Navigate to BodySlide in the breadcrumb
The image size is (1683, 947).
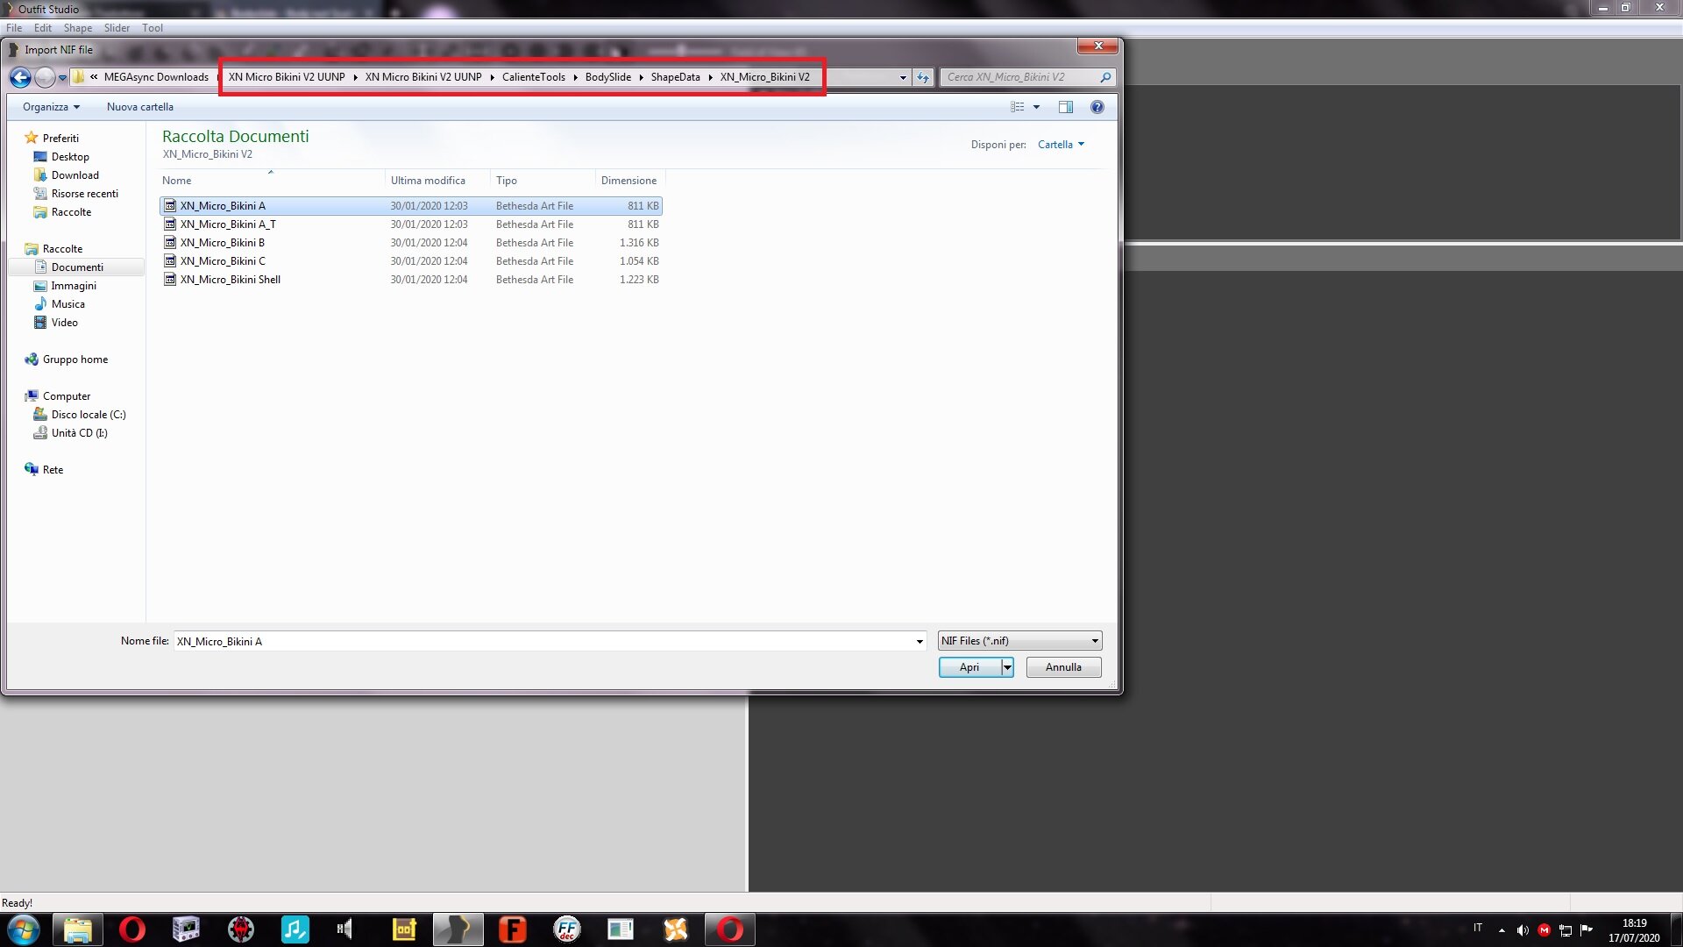pos(608,77)
